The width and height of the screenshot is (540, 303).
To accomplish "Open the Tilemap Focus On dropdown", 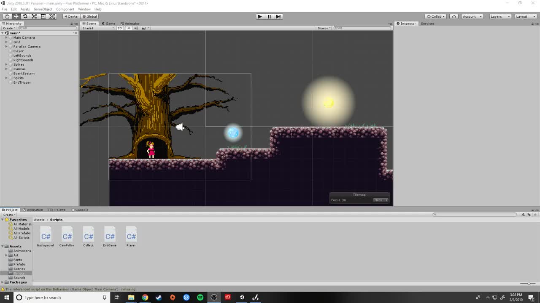I will point(381,200).
